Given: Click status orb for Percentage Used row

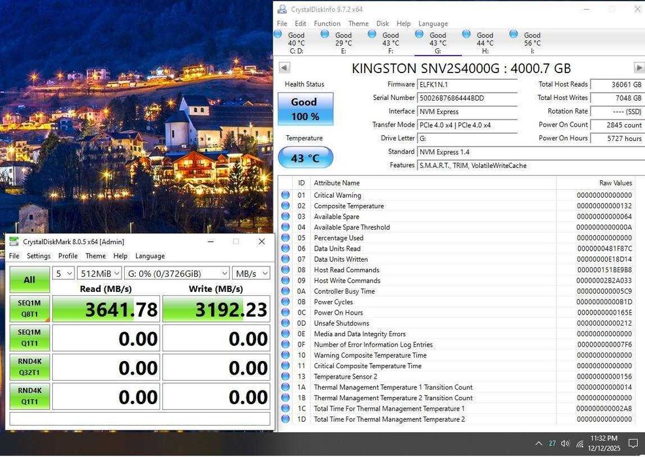Looking at the screenshot, I should click(x=286, y=238).
